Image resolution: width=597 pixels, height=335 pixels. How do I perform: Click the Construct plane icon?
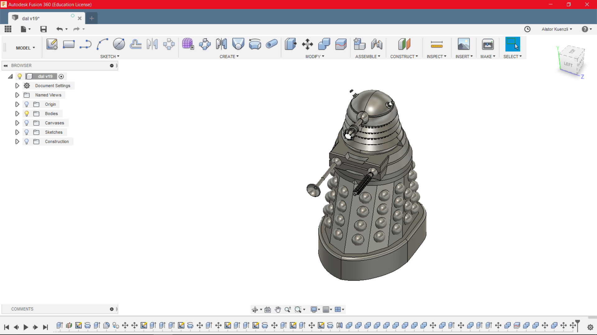[404, 44]
